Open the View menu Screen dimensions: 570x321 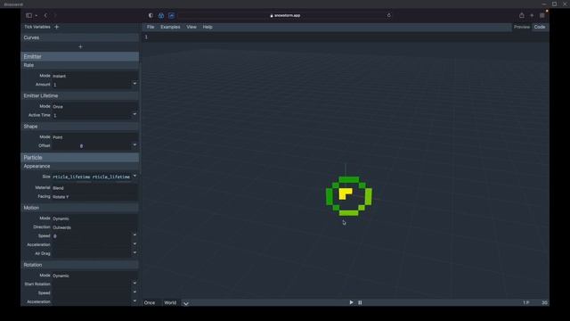coord(191,27)
